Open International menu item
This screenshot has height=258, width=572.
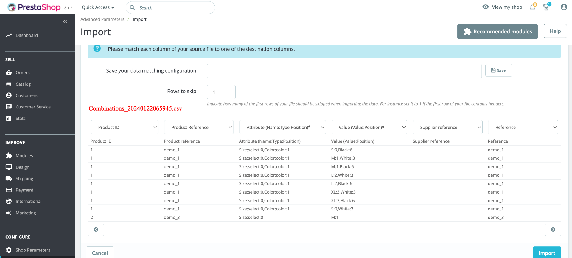[x=29, y=201]
